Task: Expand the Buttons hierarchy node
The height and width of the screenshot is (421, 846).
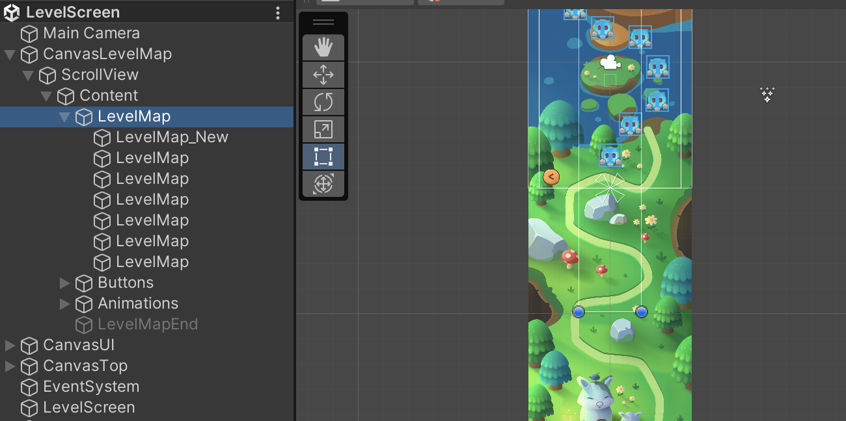Action: click(64, 283)
